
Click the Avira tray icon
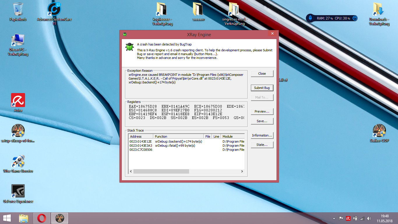point(348,218)
